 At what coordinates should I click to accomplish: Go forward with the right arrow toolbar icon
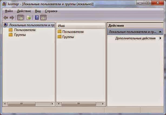point(12,18)
